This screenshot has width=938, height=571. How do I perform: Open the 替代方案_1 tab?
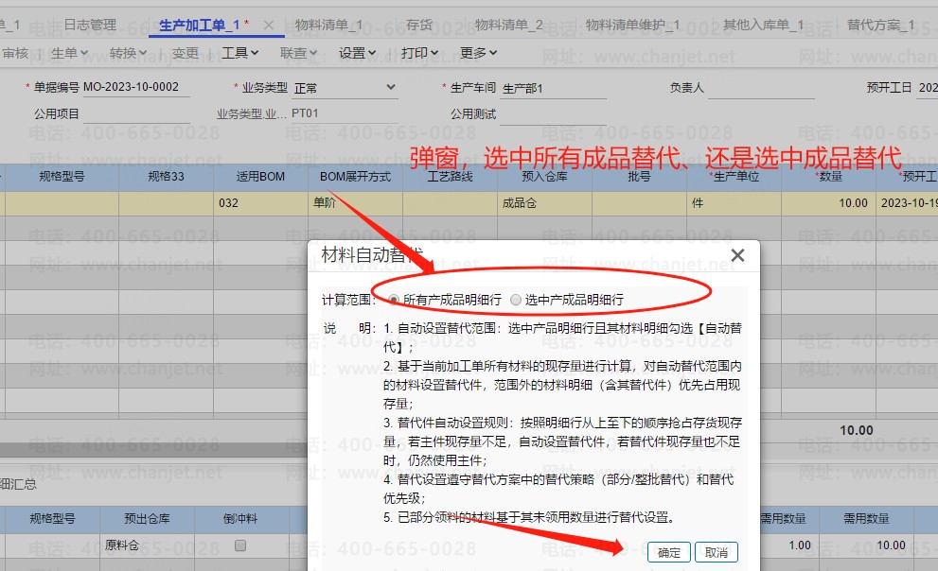[880, 25]
